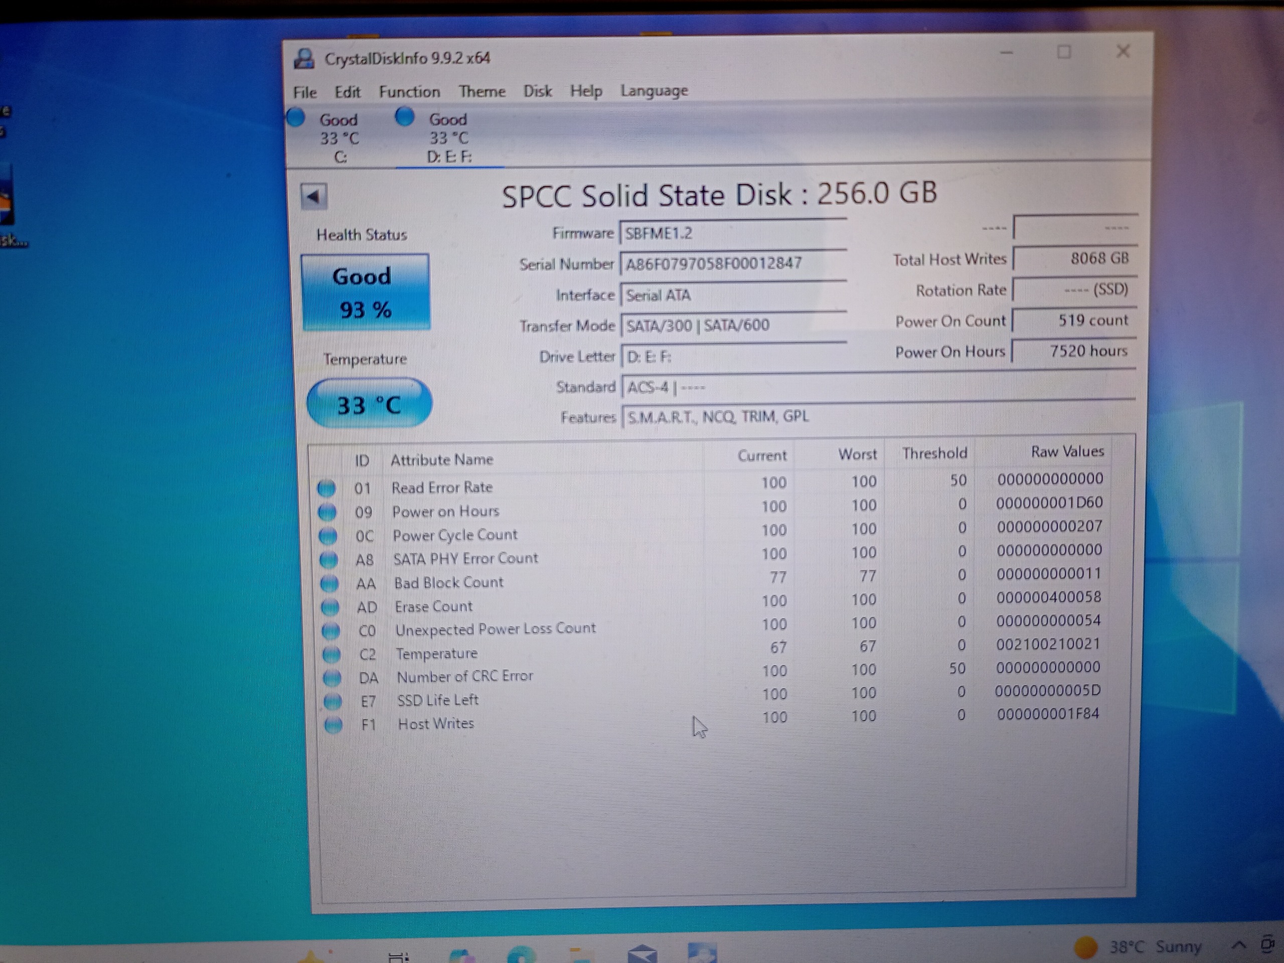The image size is (1284, 963).
Task: Click raw value 00000000005D for SSD Life Left
Action: (1048, 691)
